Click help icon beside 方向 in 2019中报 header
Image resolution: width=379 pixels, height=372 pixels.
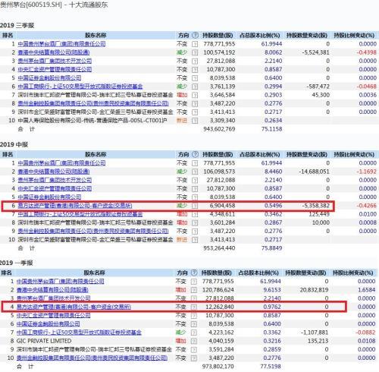point(195,154)
